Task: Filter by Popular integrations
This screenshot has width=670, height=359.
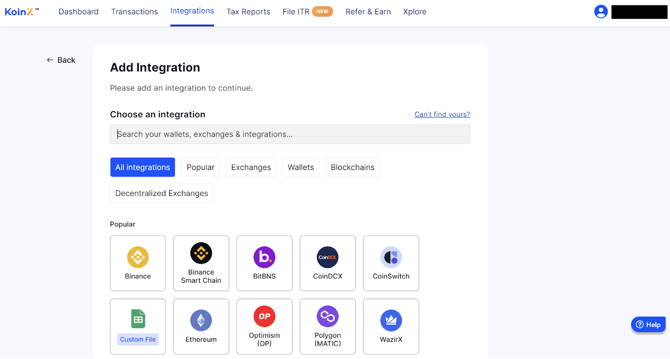Action: (201, 167)
